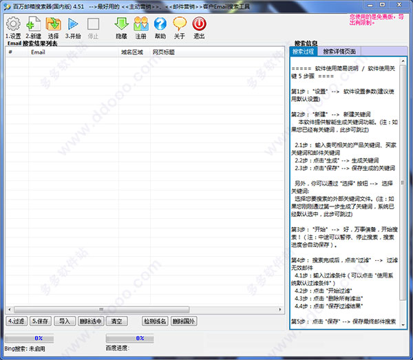Click the search info down scroll arrow
413x360 pixels.
[x=403, y=325]
